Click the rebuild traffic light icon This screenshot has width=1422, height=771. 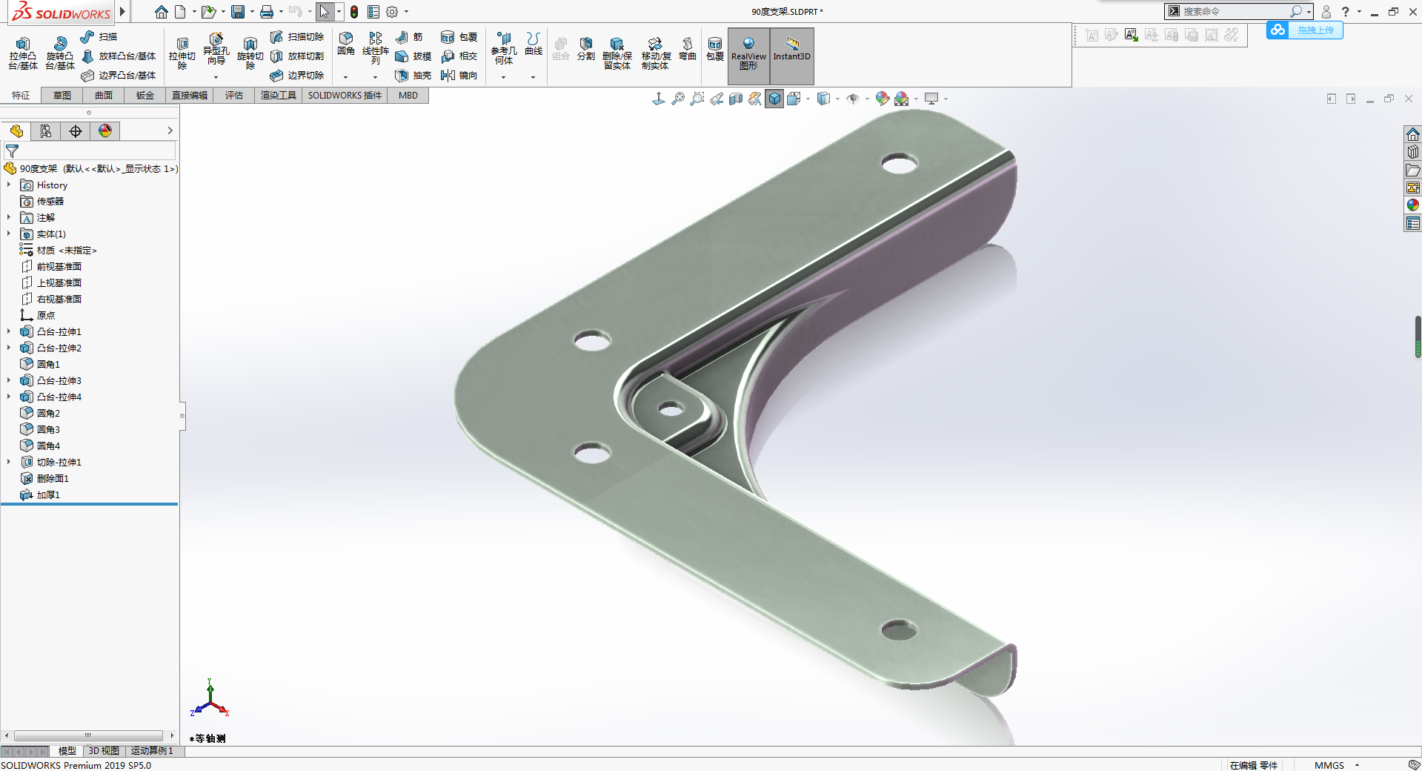click(x=354, y=12)
